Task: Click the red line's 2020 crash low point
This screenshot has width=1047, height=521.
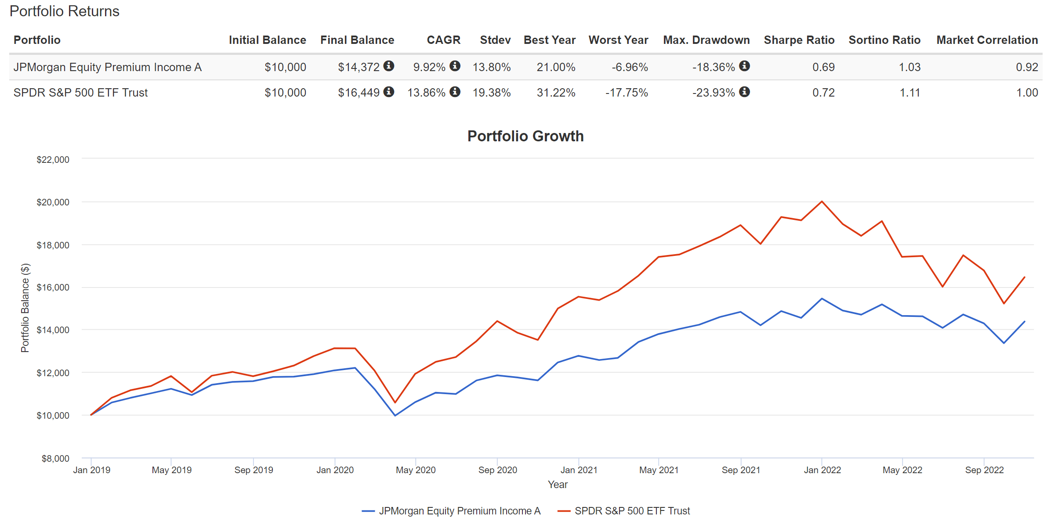Action: 395,402
